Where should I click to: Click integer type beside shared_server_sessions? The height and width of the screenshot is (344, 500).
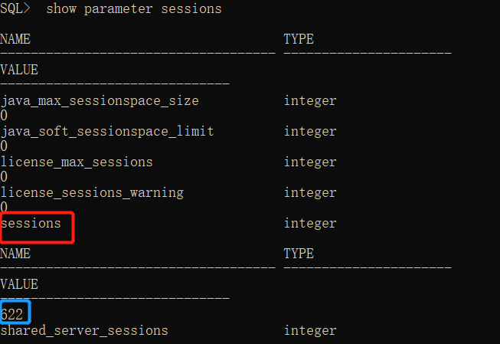(310, 331)
